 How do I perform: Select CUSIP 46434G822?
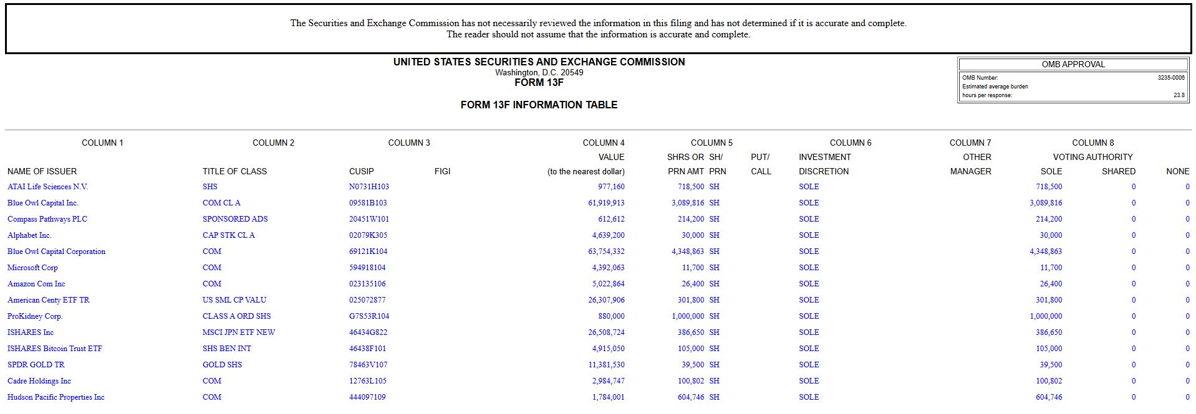368,332
